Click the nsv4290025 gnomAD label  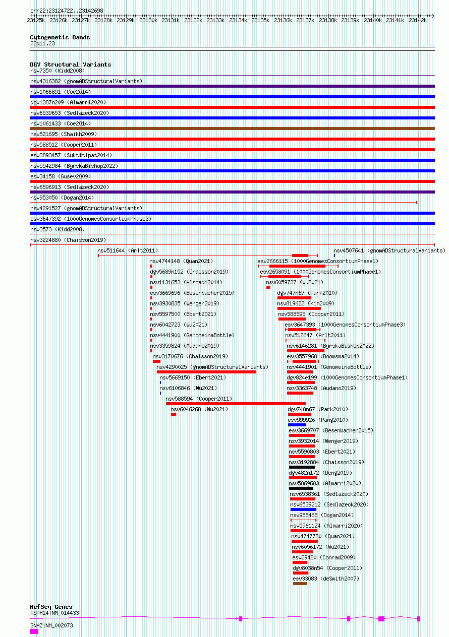point(213,367)
